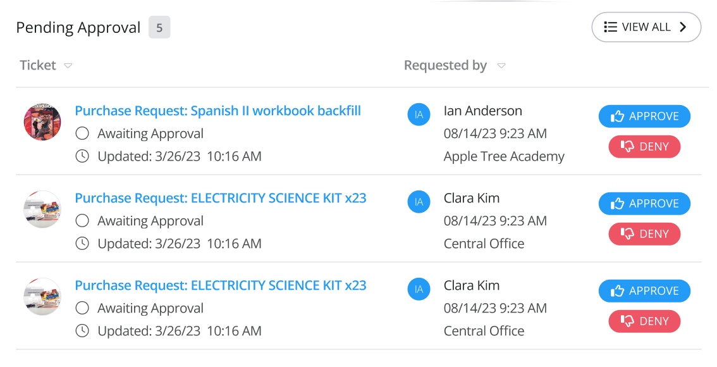Click the clock icon on the second ELECTRICITY SCIENCE KIT ticket

[x=82, y=331]
